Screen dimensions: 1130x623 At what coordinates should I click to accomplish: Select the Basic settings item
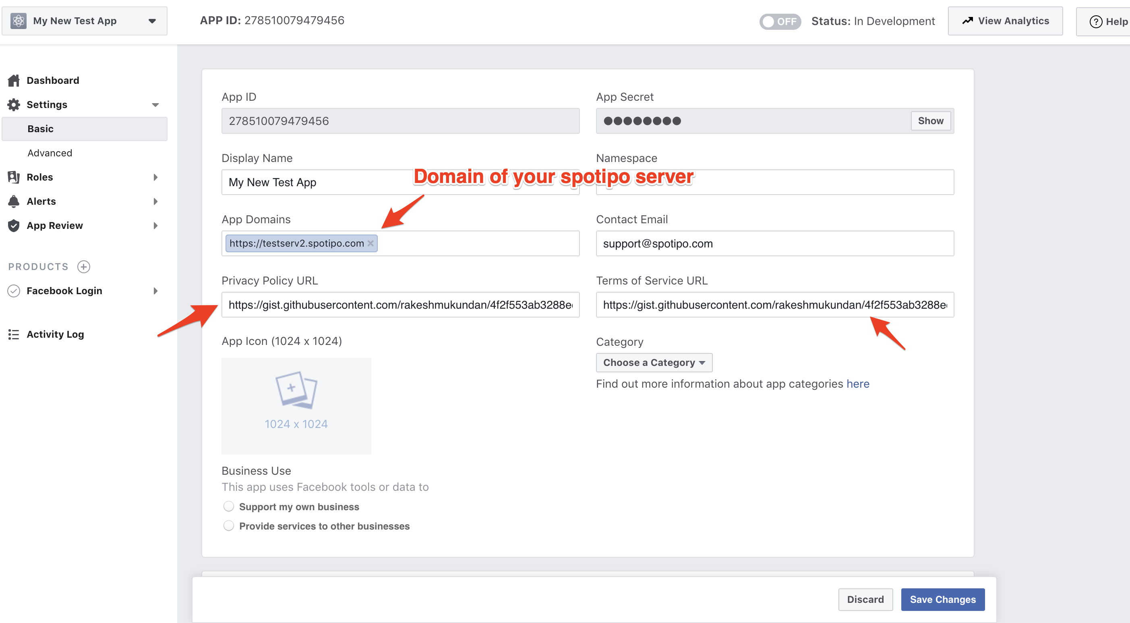point(85,129)
